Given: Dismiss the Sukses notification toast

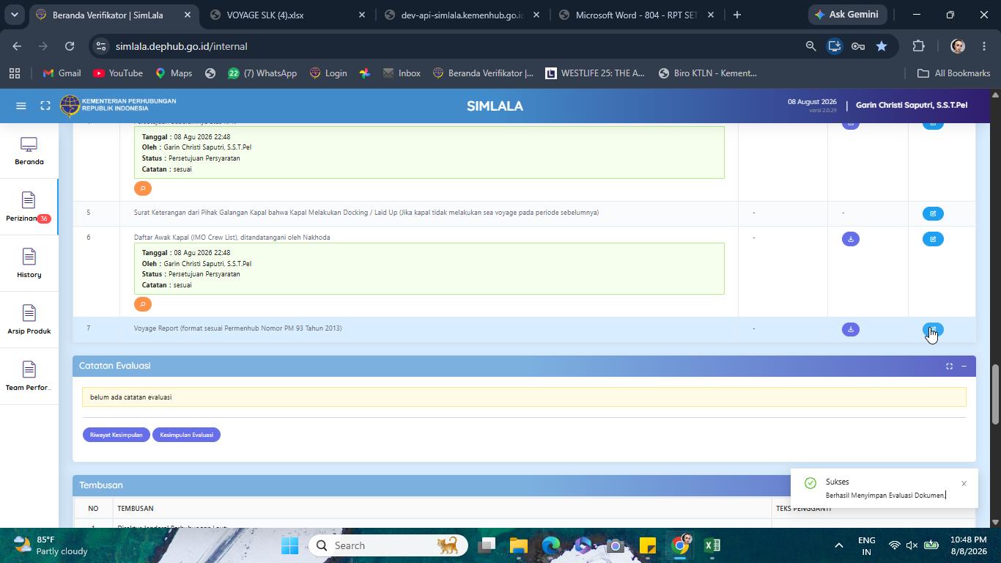Looking at the screenshot, I should [964, 483].
